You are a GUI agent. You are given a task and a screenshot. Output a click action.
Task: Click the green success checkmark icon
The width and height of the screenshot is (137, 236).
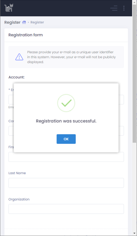66,103
